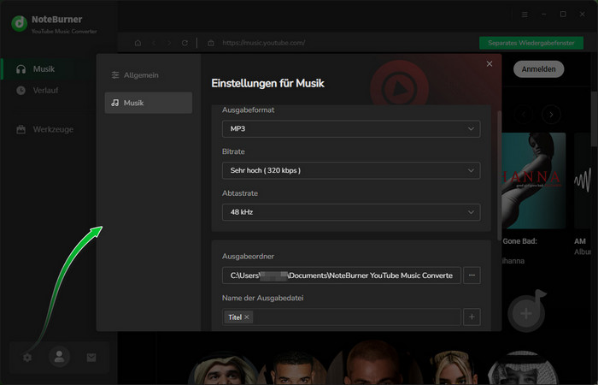Expand the Ausgabeformat MP3 dropdown
598x385 pixels.
click(x=349, y=129)
